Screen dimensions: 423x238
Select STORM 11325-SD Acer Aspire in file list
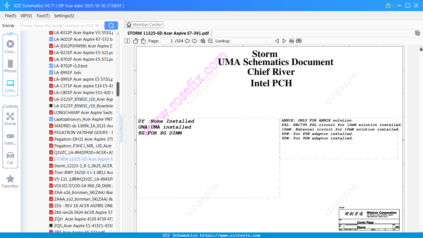tap(81, 159)
